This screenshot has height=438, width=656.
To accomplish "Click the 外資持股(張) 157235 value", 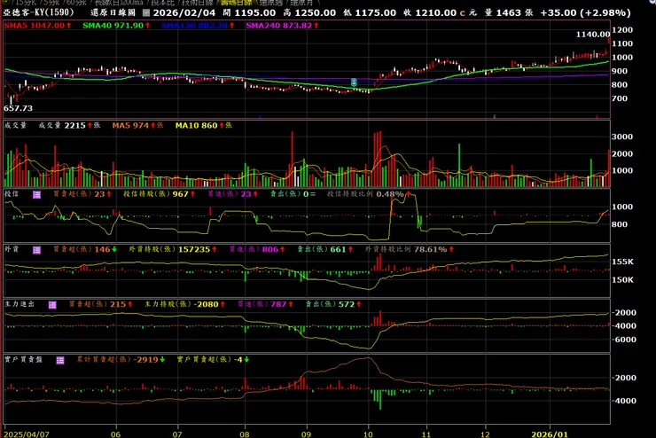I will (x=194, y=249).
